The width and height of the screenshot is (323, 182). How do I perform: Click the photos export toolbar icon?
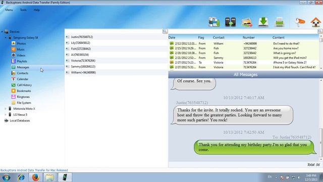tap(247, 22)
